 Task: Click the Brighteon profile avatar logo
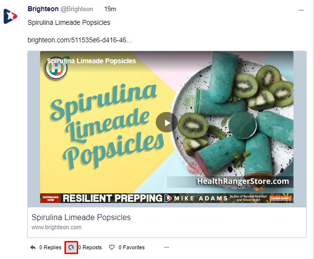coord(10,16)
